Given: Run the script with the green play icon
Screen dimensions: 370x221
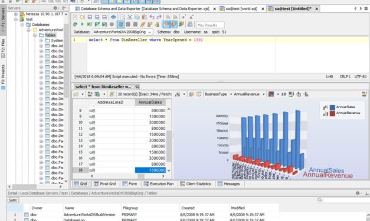Looking at the screenshot, I should [83, 24].
